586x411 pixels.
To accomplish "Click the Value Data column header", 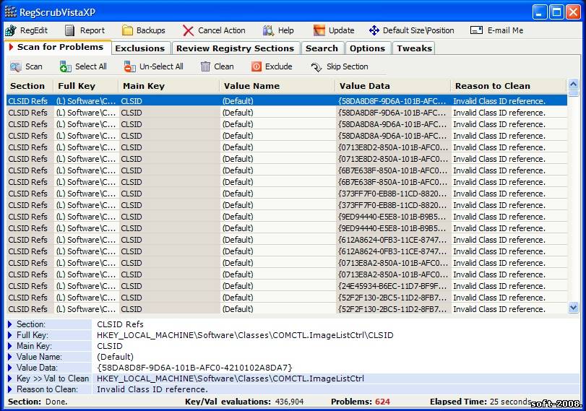I will [393, 86].
